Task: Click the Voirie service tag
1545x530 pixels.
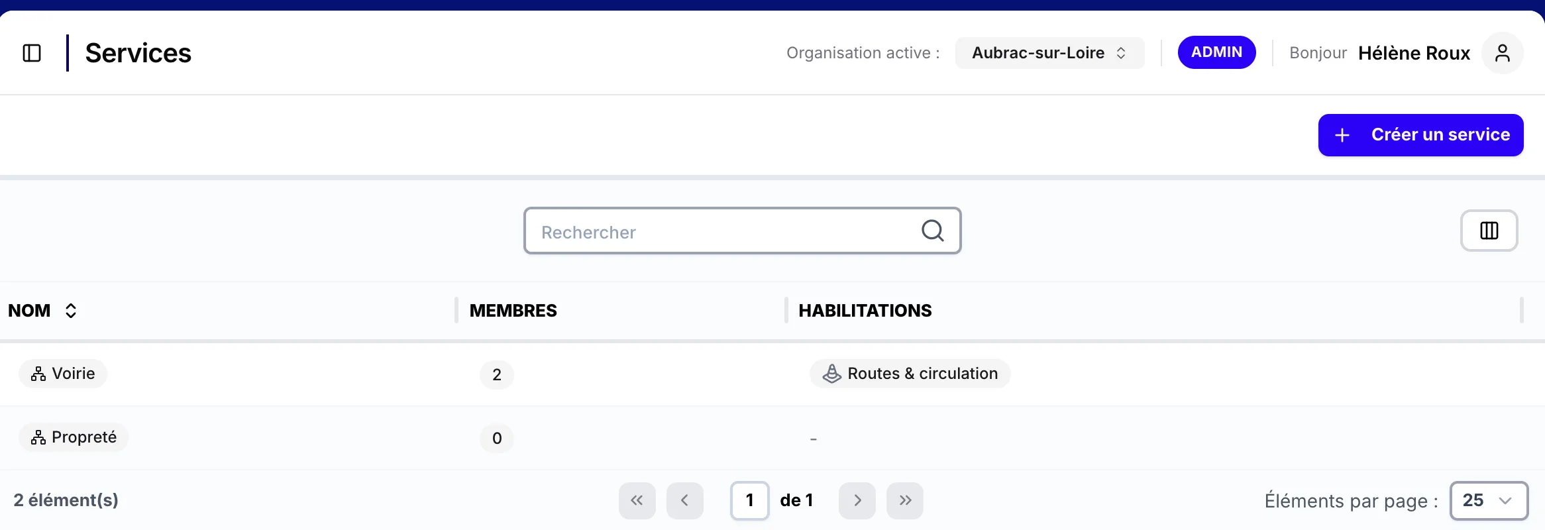Action: click(x=63, y=374)
